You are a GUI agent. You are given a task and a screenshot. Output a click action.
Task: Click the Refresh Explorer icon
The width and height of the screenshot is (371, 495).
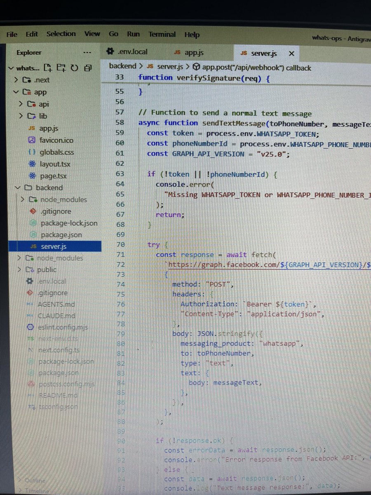75,68
